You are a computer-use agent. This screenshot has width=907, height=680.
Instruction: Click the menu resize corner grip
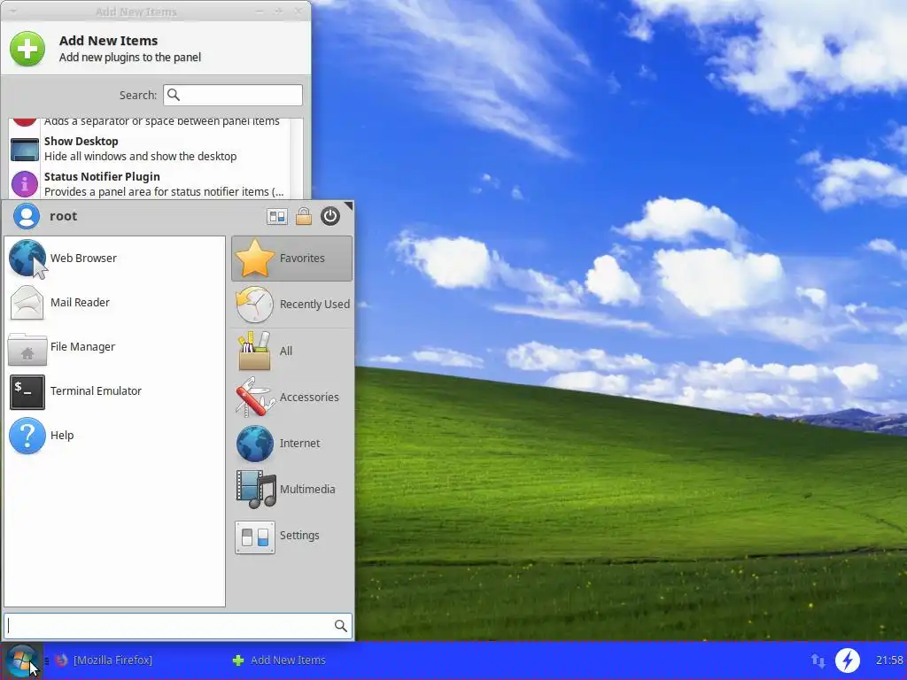348,205
